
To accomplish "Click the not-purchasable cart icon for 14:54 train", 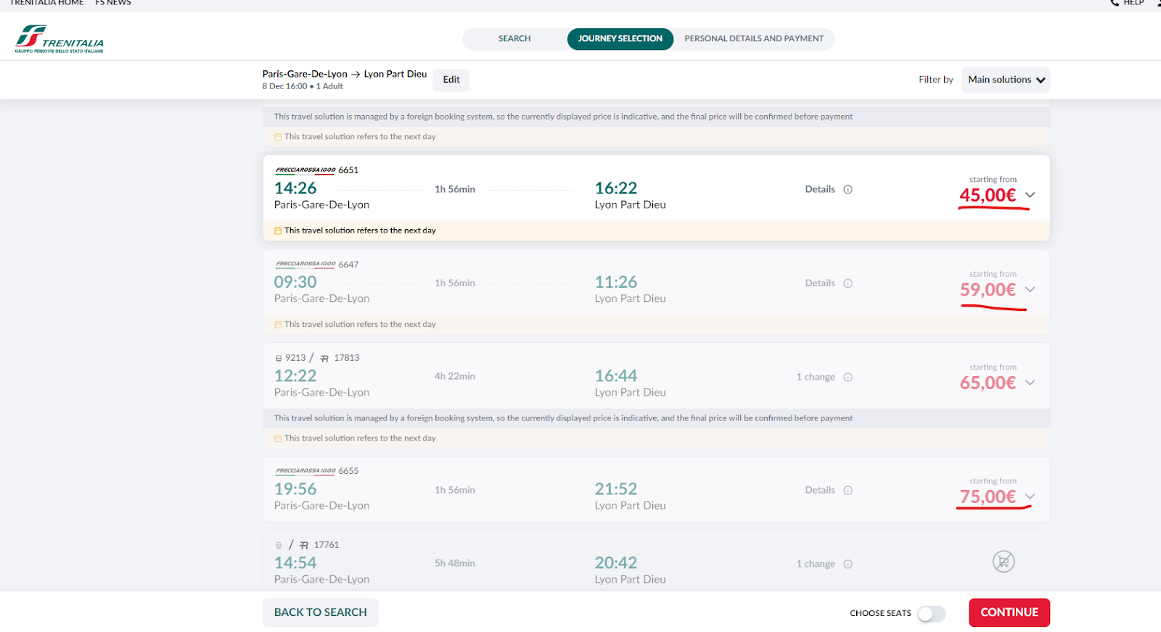I will point(1004,562).
